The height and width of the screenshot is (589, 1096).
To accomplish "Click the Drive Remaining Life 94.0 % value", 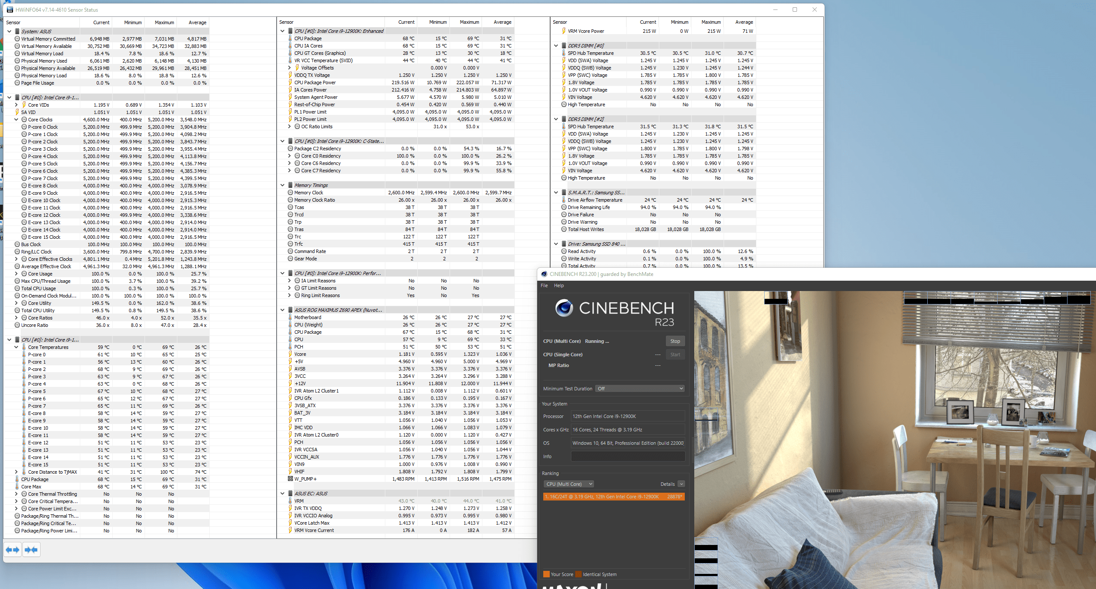I will [x=647, y=207].
